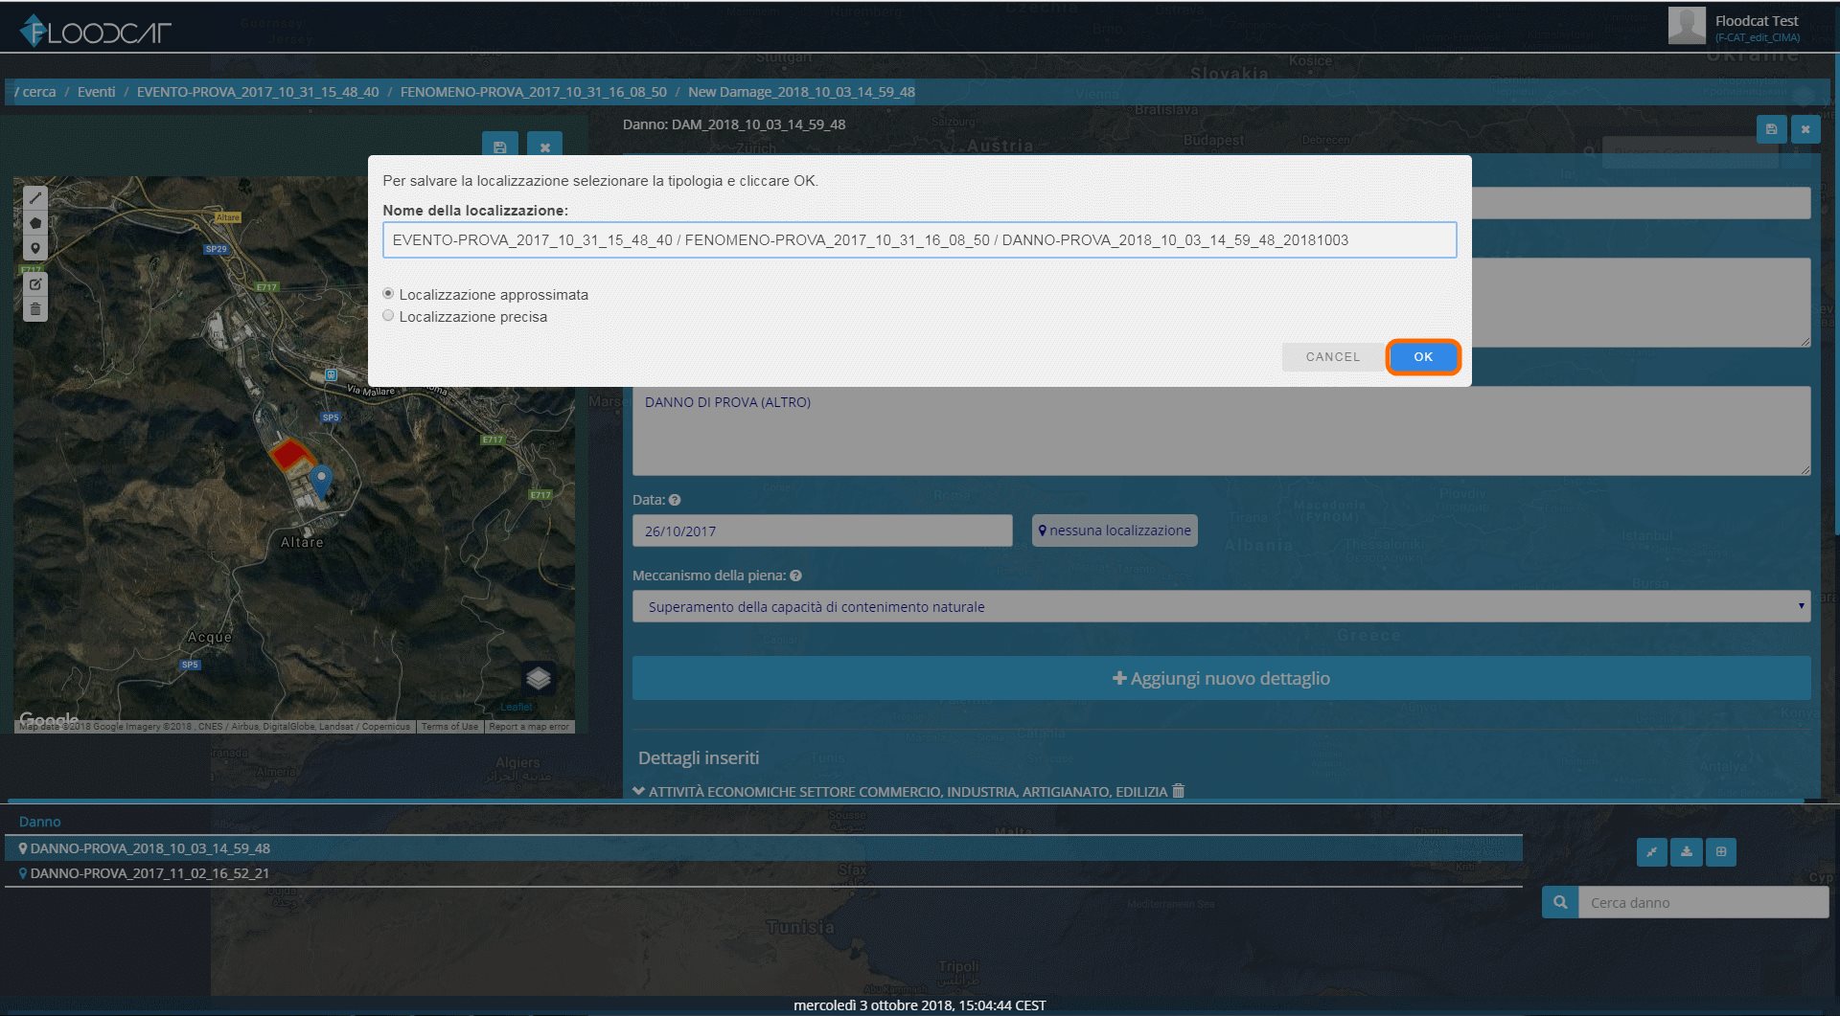Click the Cerca danno search field
The width and height of the screenshot is (1840, 1016).
coord(1703,902)
